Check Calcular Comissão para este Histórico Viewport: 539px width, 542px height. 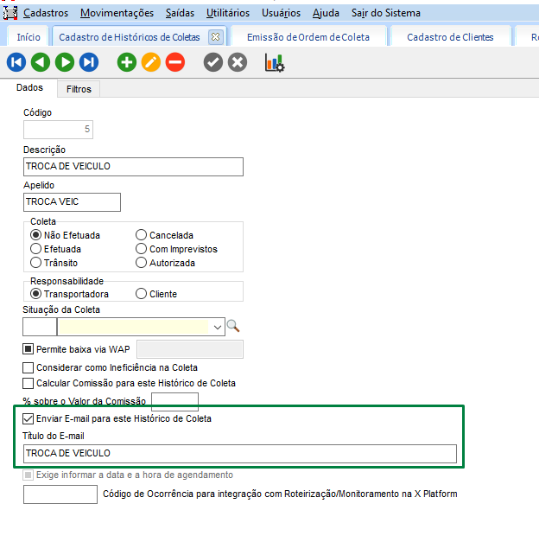28,383
